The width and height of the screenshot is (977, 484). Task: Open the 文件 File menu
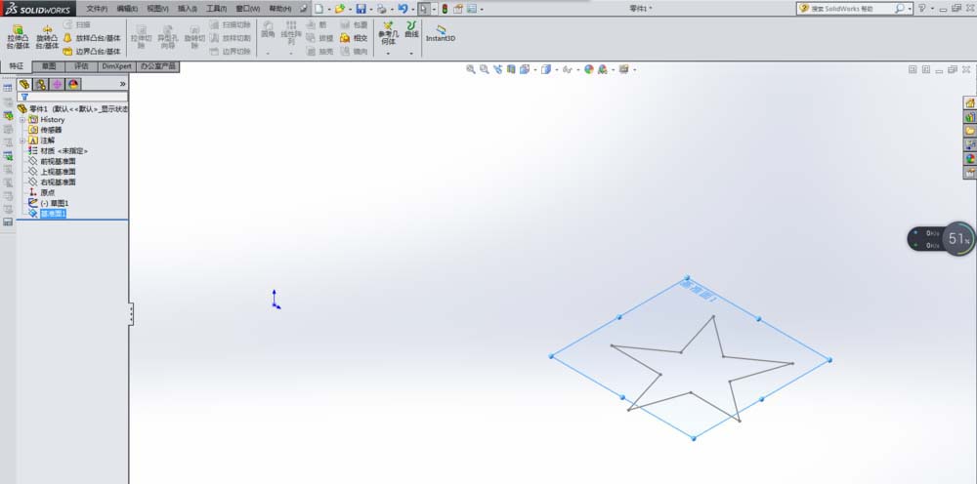(97, 9)
